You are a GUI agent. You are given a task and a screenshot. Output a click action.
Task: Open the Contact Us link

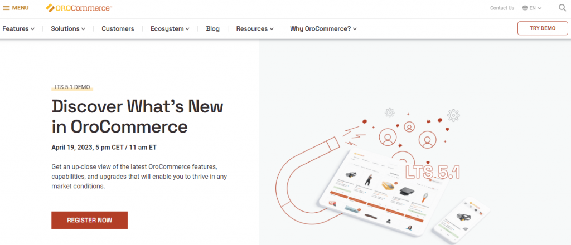(x=502, y=8)
